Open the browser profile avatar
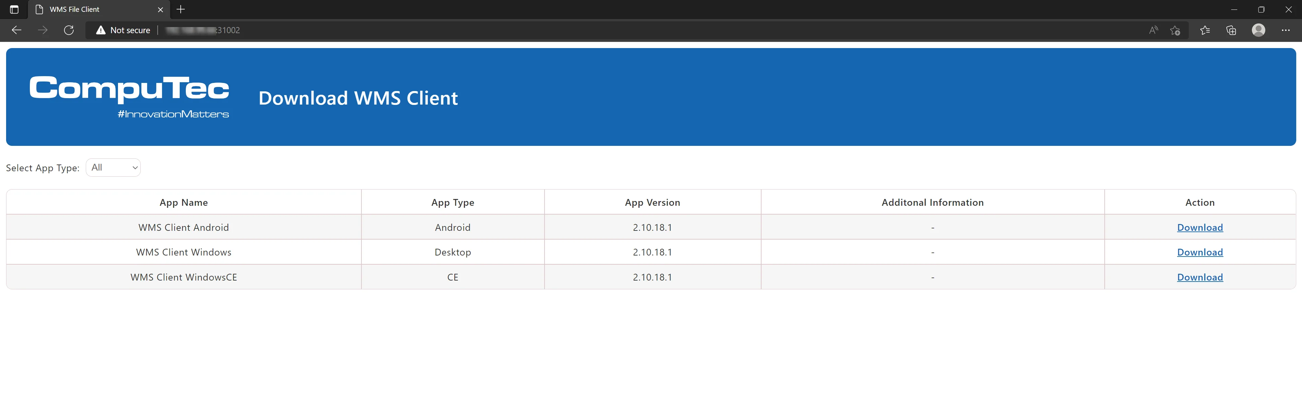The height and width of the screenshot is (400, 1302). (x=1259, y=30)
